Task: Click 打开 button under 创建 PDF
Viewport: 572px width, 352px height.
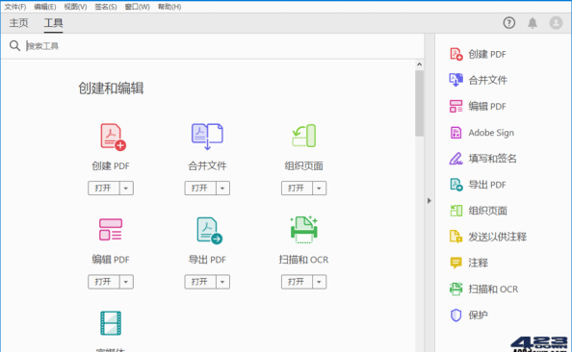Action: coord(104,189)
